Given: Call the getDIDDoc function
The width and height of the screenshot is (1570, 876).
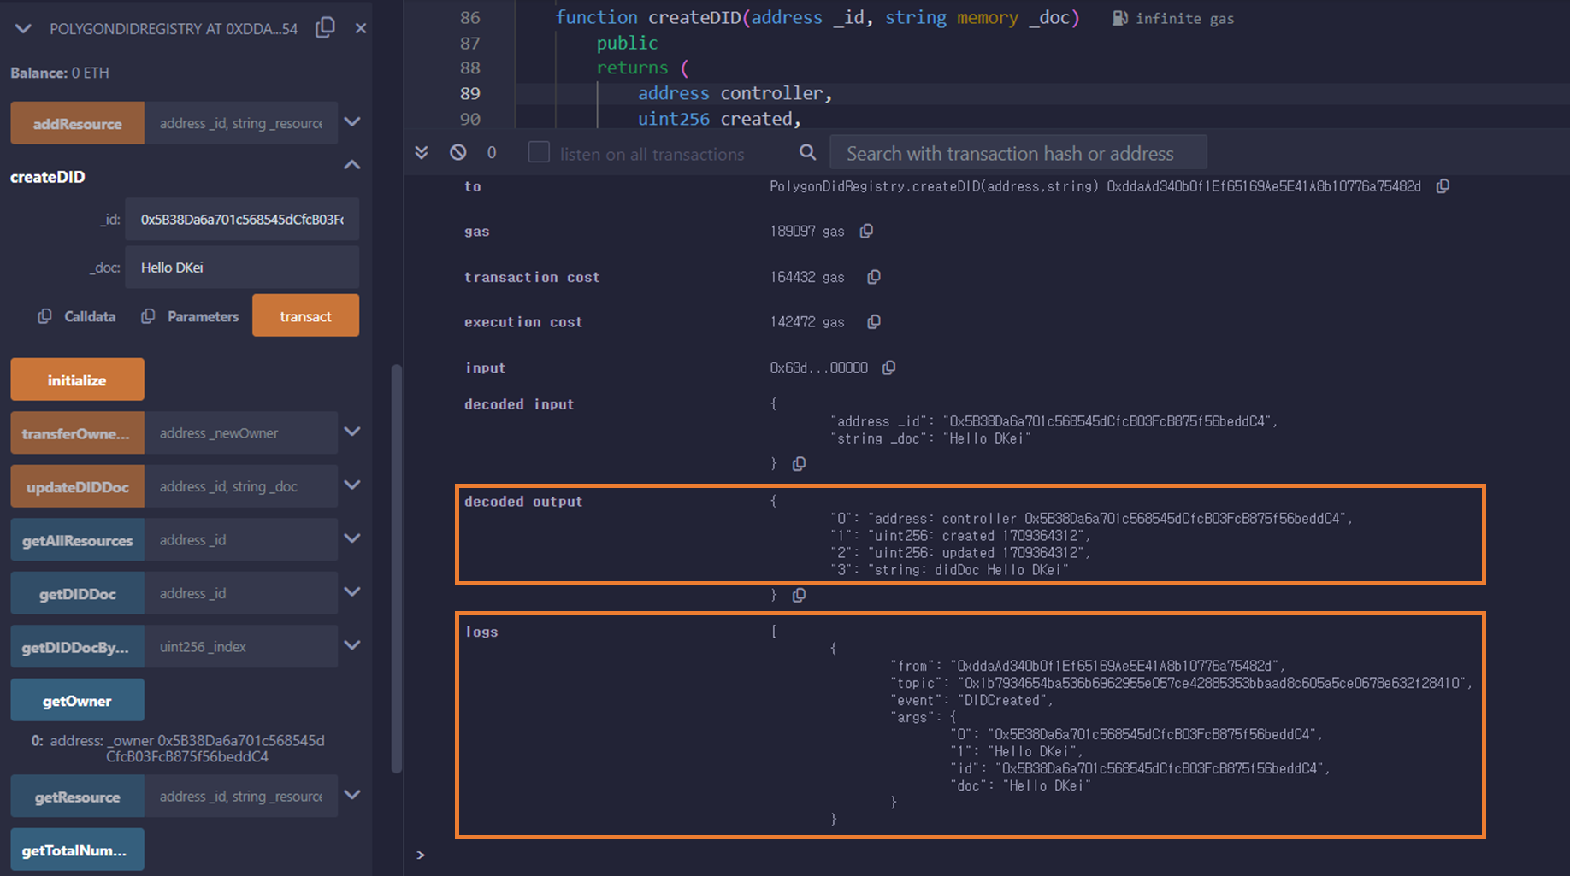Looking at the screenshot, I should pos(78,593).
